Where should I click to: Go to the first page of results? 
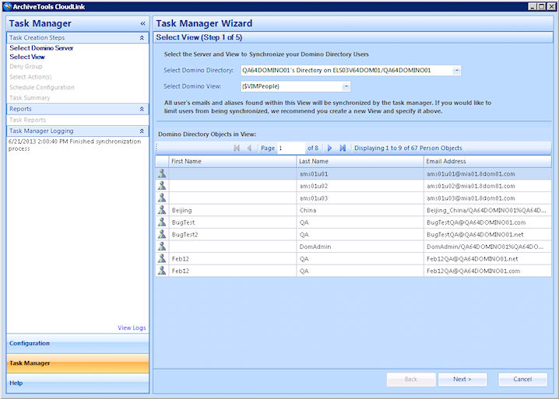tap(237, 148)
